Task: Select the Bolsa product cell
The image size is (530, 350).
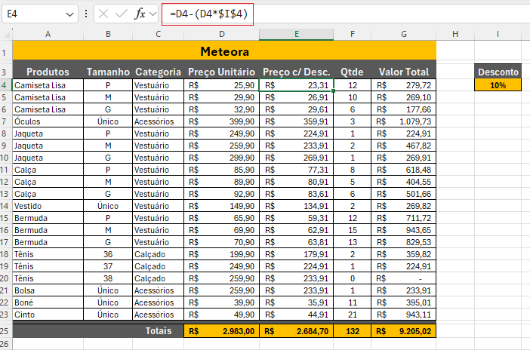Action: coord(48,290)
